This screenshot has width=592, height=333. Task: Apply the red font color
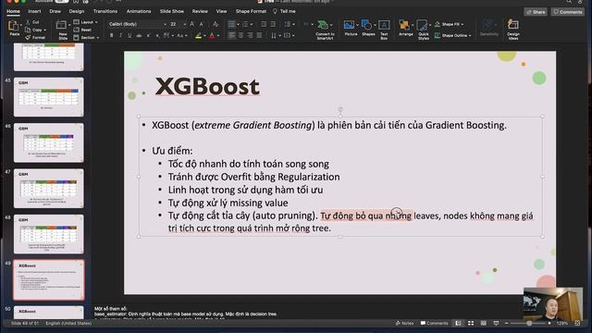[x=212, y=35]
